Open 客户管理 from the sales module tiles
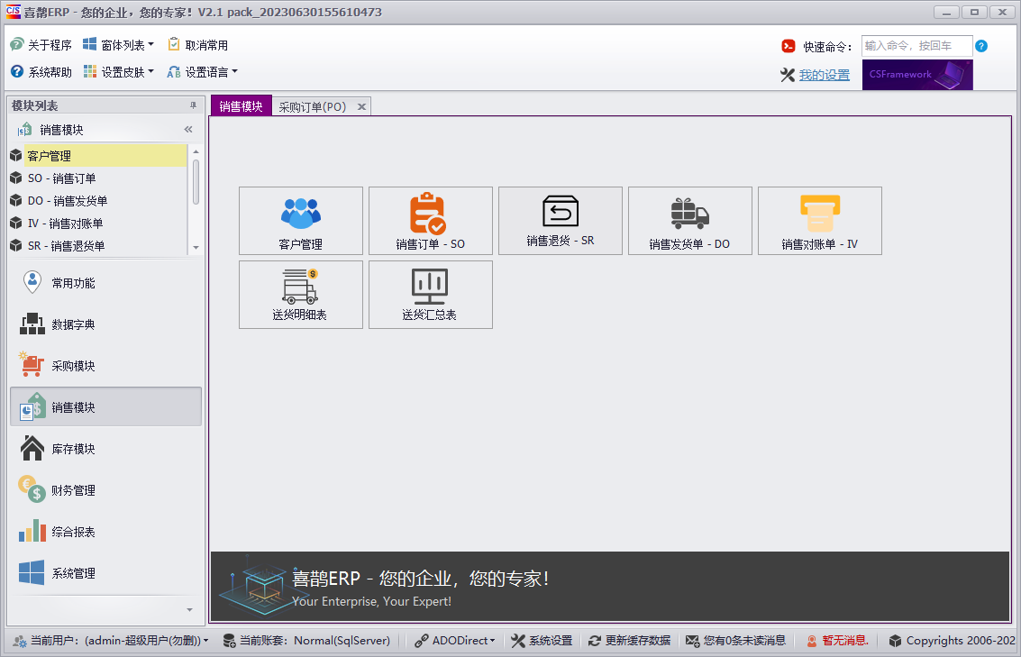 point(300,221)
